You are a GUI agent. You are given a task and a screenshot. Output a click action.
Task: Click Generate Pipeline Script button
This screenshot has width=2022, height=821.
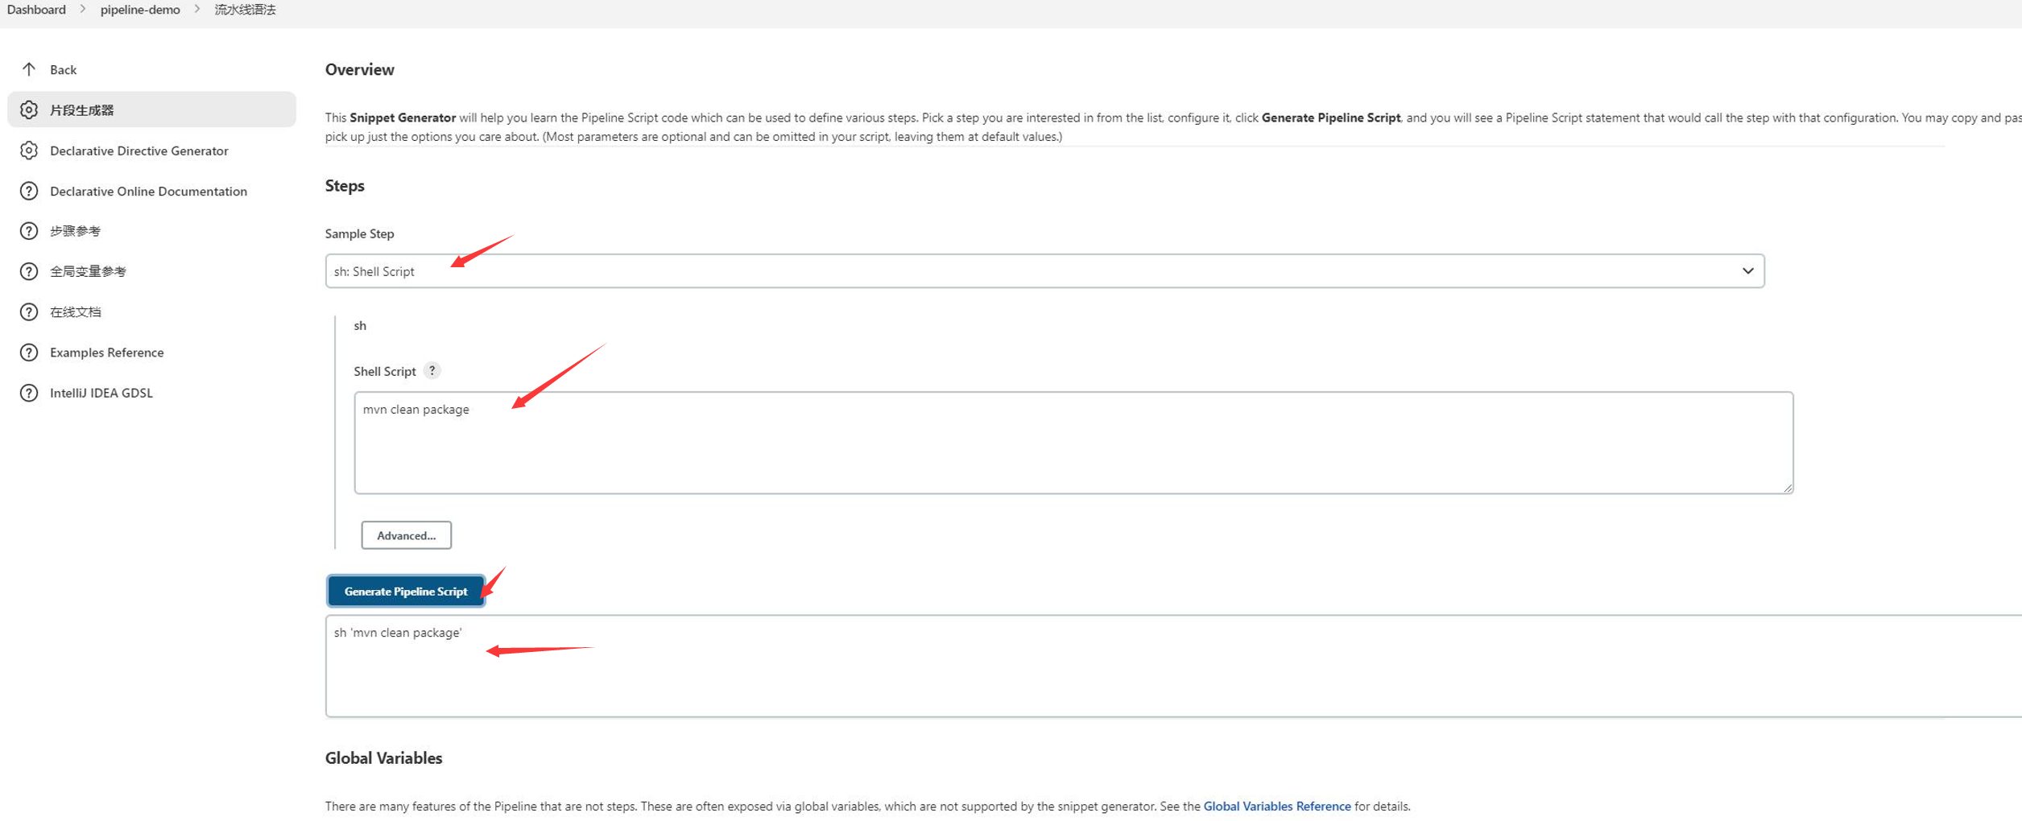[406, 591]
